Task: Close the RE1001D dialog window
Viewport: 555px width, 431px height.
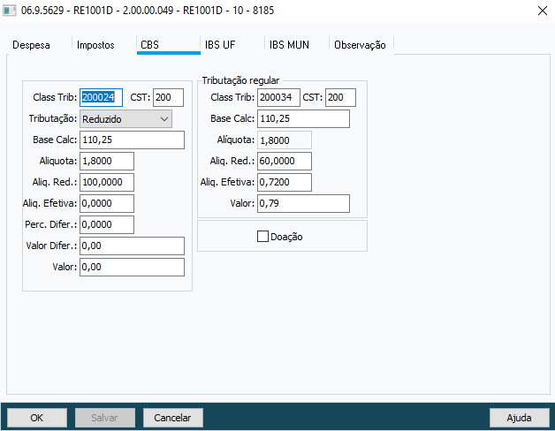Action: click(x=542, y=11)
